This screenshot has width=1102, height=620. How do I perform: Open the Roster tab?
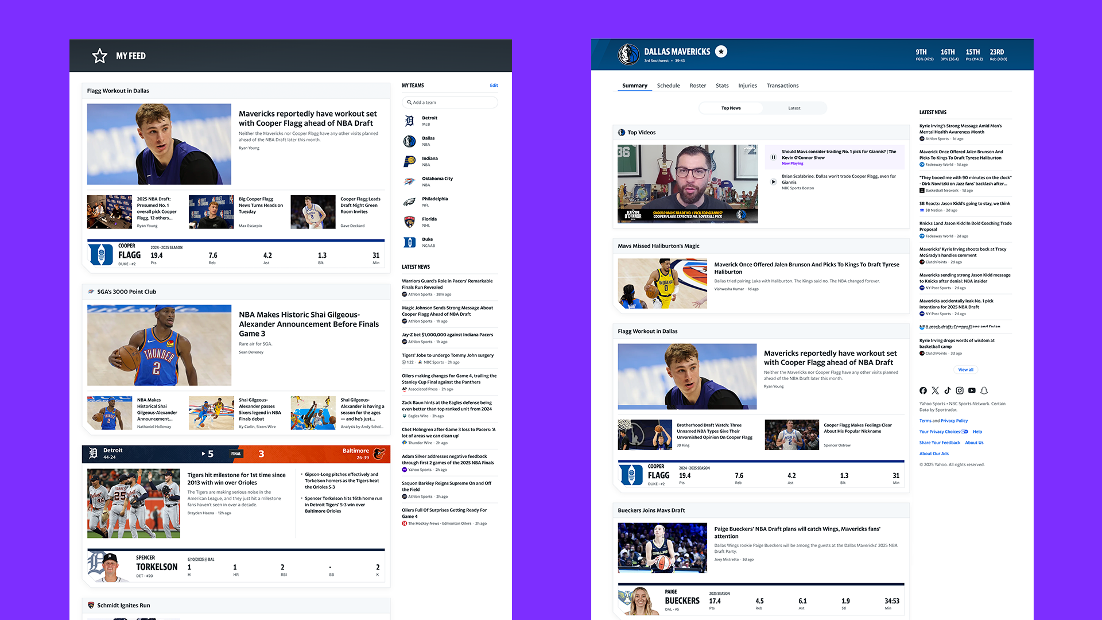click(x=697, y=86)
